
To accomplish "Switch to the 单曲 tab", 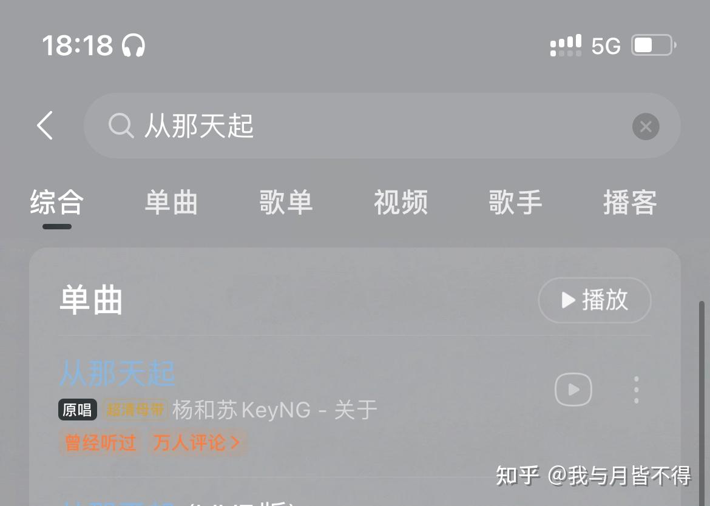I will point(171,202).
